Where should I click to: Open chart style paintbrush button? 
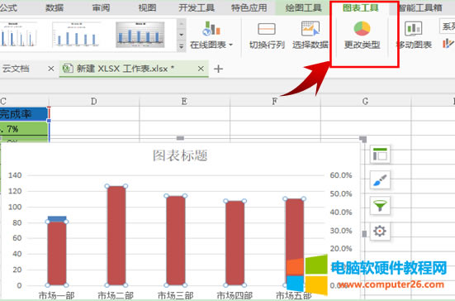[380, 180]
